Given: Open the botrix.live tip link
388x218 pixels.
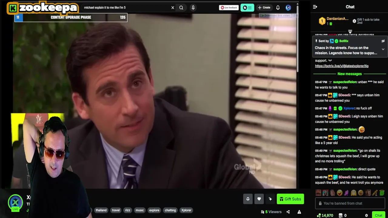Looking at the screenshot, I should 342,66.
